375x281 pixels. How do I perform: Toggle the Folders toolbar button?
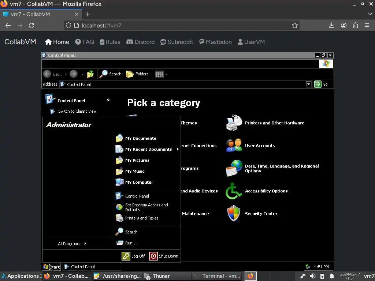point(137,74)
